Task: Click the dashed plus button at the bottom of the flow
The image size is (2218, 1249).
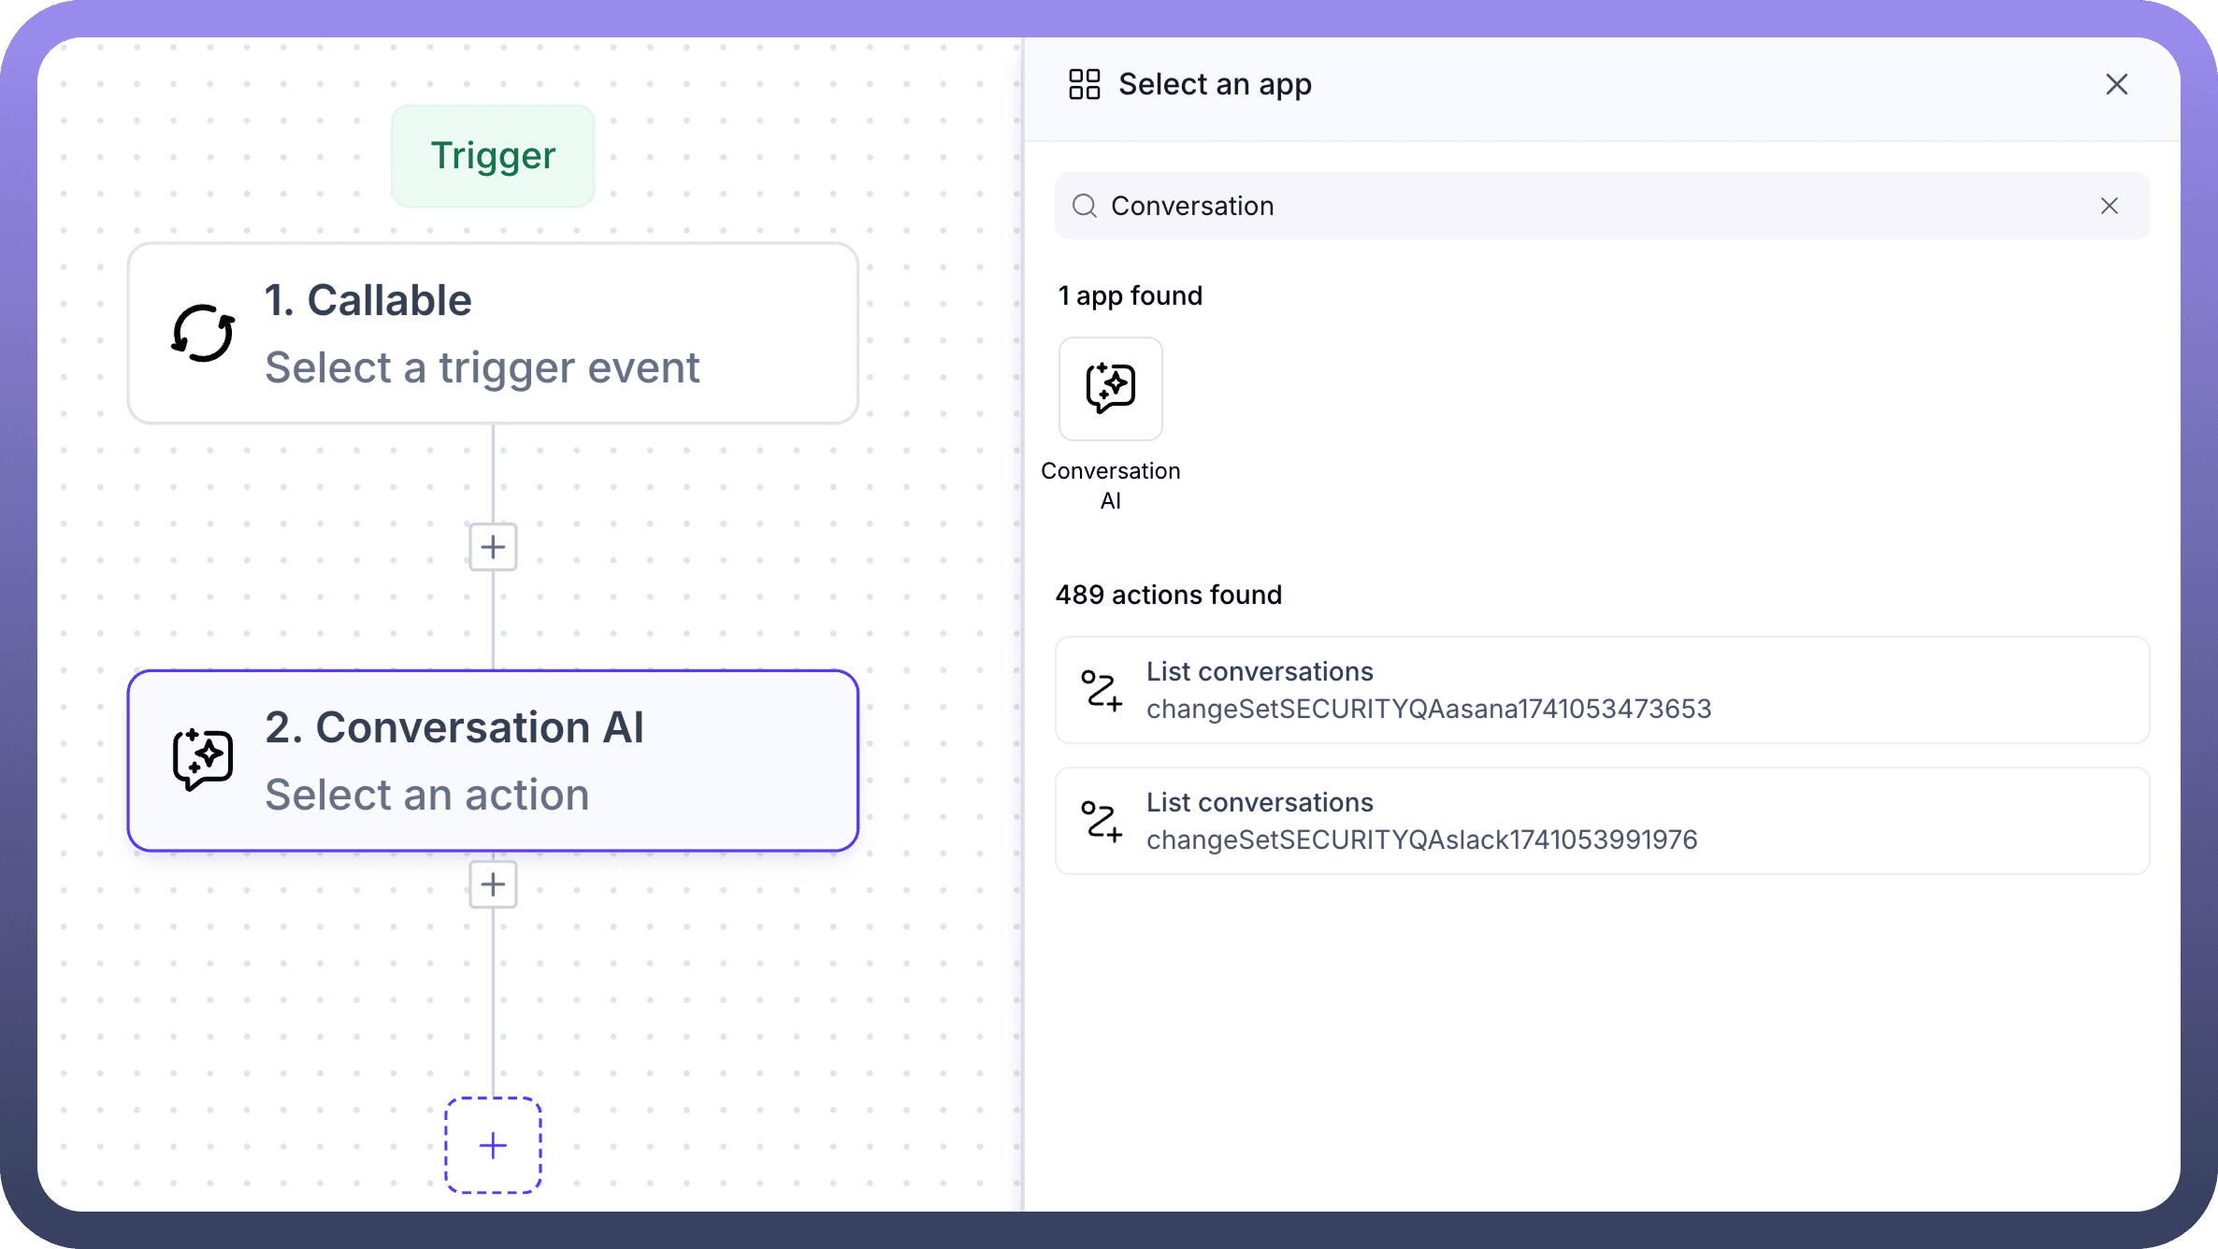Action: click(493, 1145)
